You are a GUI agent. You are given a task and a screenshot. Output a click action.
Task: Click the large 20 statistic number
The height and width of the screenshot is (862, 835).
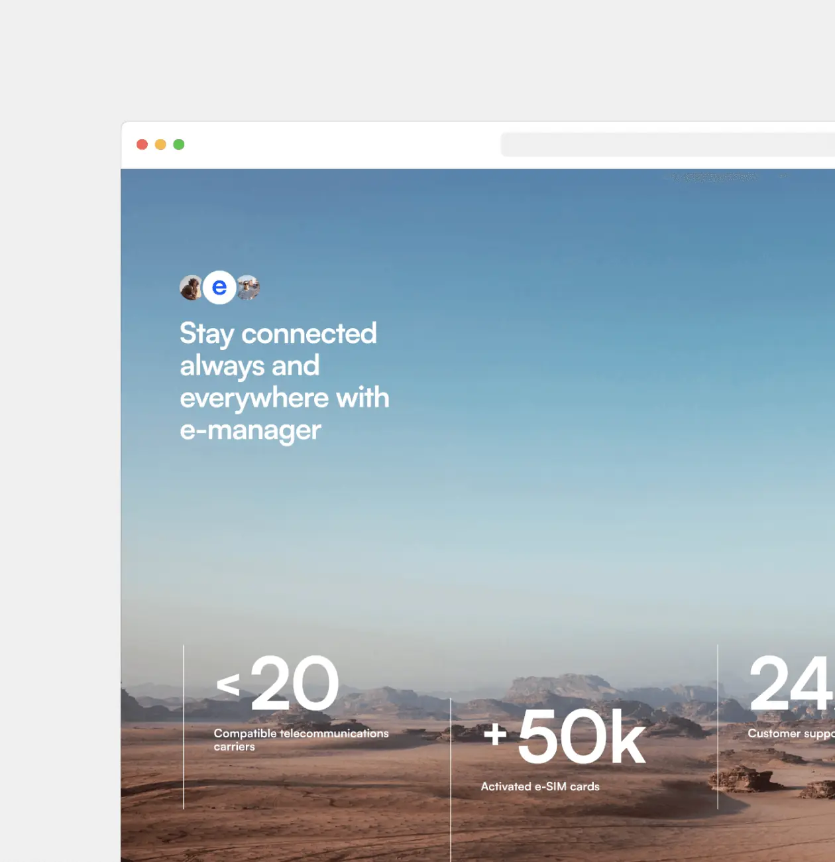(x=295, y=683)
